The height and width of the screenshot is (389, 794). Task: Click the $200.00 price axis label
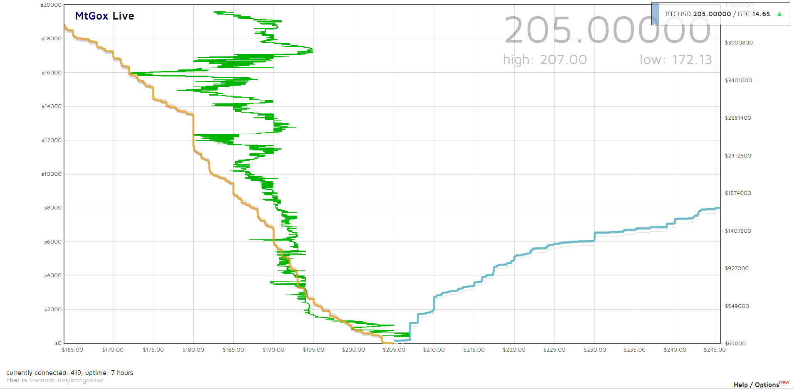354,350
